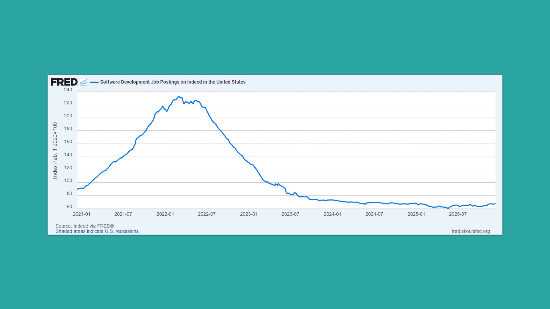Click the FRED logo
Viewport: 550px width, 309px height.
[64, 82]
